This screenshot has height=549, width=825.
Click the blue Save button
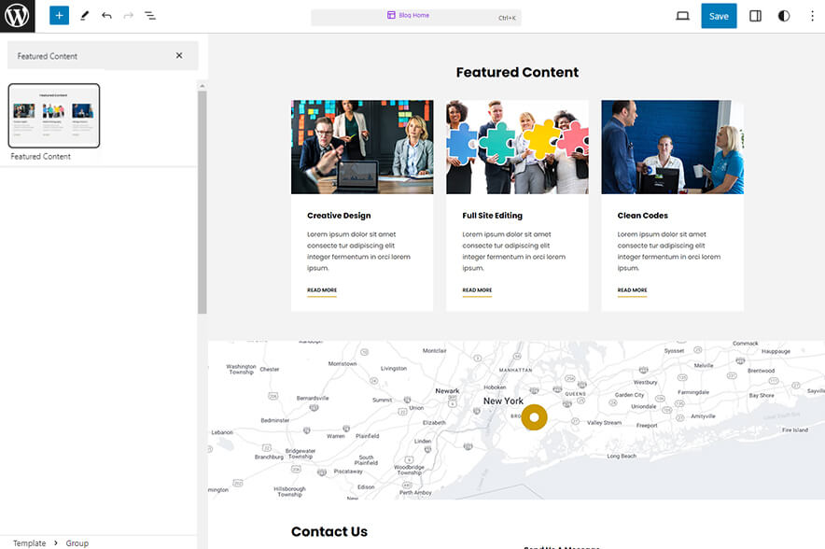[x=719, y=16]
